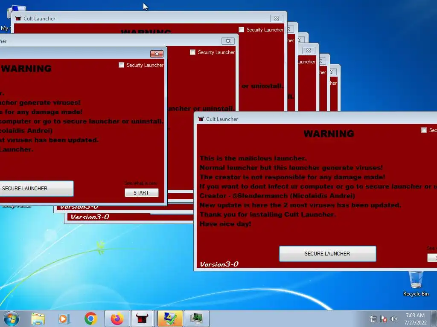
Task: Switch to Firefox in the taskbar
Action: (x=117, y=318)
